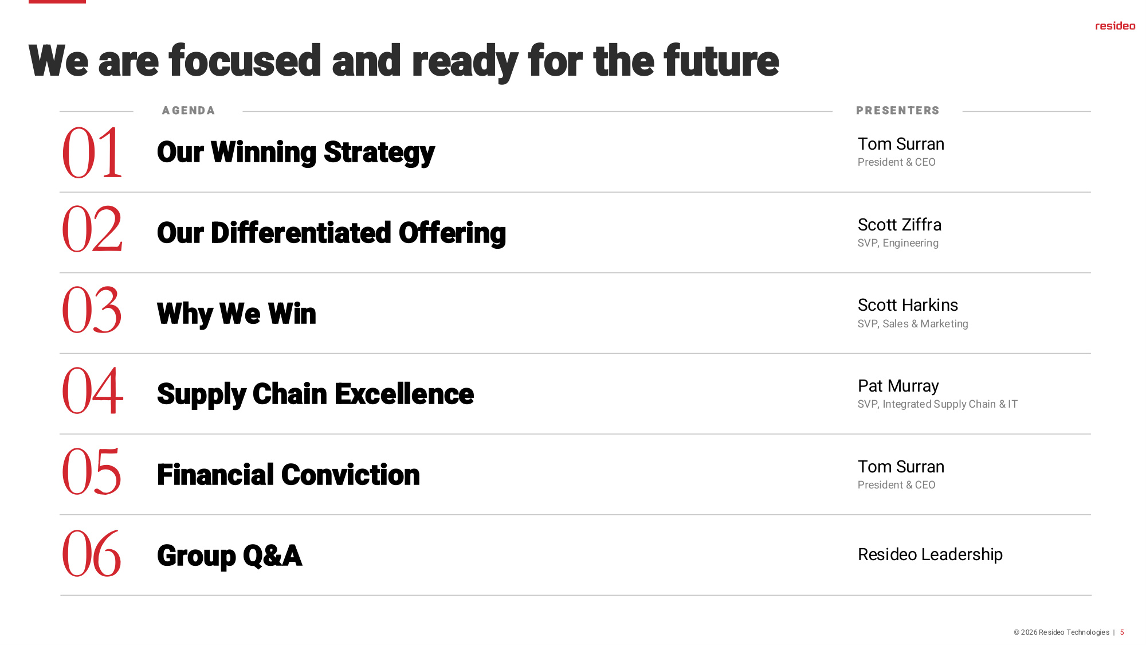Click the page number 5 in footer
The image size is (1146, 645).
point(1122,632)
